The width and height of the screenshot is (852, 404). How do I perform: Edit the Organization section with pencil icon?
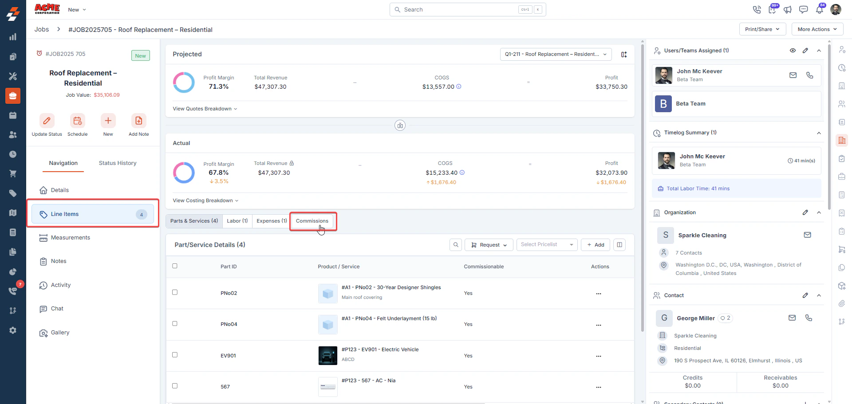805,212
